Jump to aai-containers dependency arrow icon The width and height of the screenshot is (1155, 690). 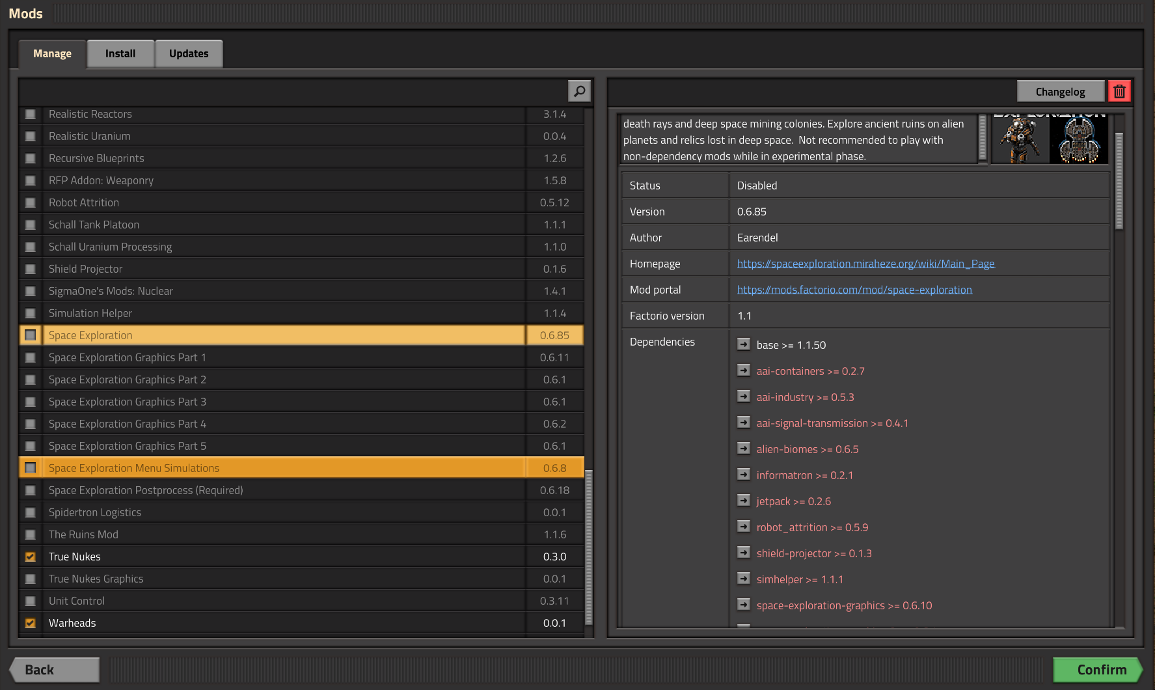coord(744,370)
